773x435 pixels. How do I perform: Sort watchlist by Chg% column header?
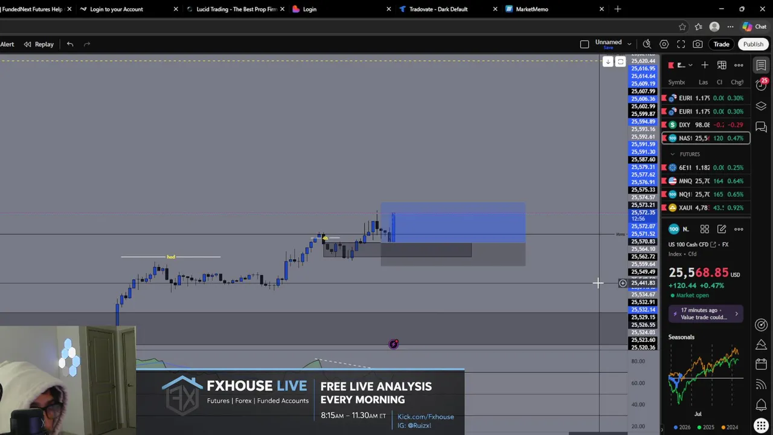pyautogui.click(x=737, y=82)
